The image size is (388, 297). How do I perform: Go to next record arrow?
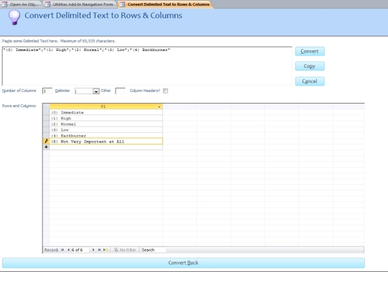pyautogui.click(x=93, y=250)
